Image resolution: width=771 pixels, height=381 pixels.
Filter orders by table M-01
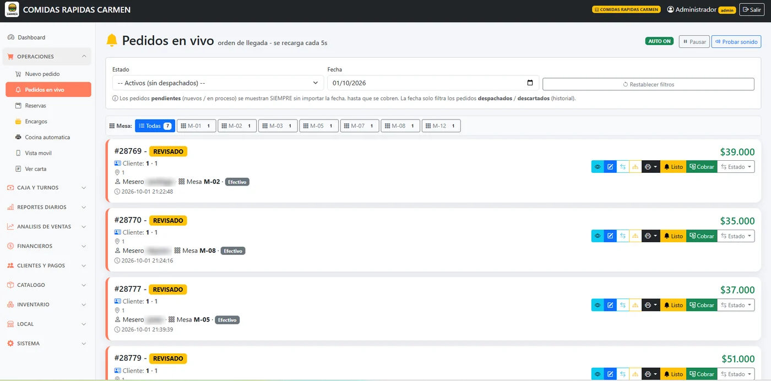pos(197,126)
